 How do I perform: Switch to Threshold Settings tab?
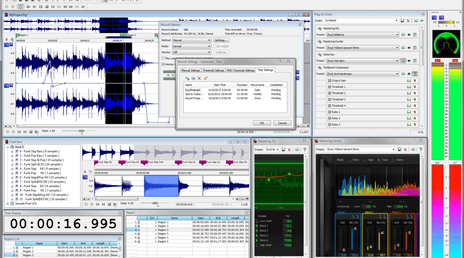point(213,71)
